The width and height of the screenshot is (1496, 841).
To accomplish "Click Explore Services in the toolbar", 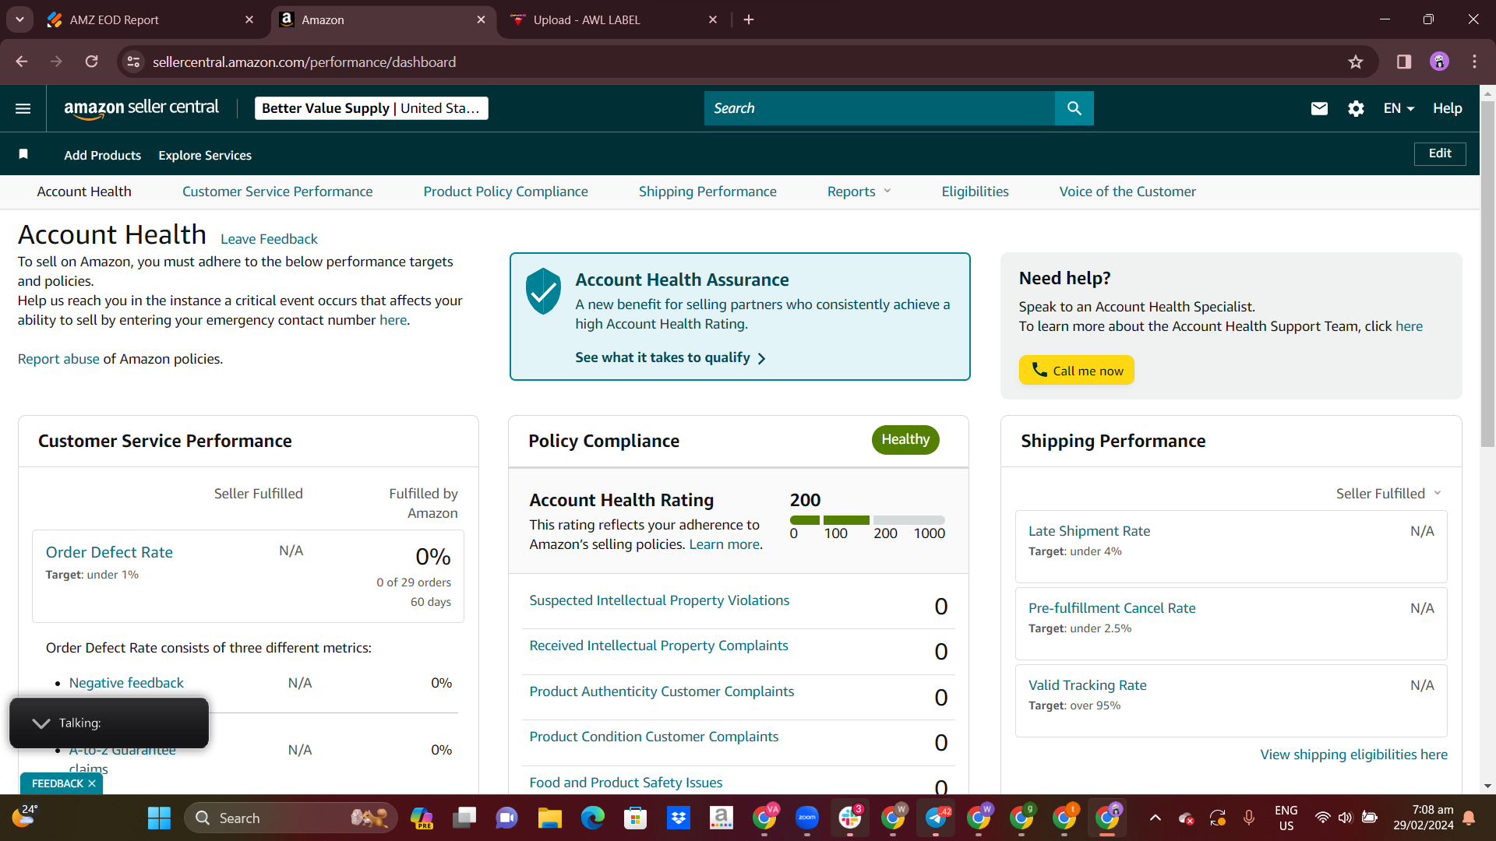I will 205,155.
